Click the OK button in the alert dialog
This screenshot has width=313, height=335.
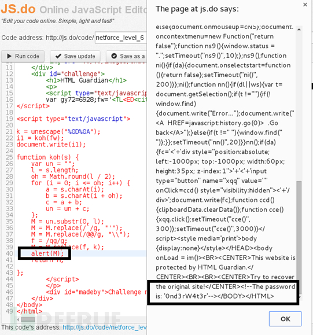[x=285, y=319]
